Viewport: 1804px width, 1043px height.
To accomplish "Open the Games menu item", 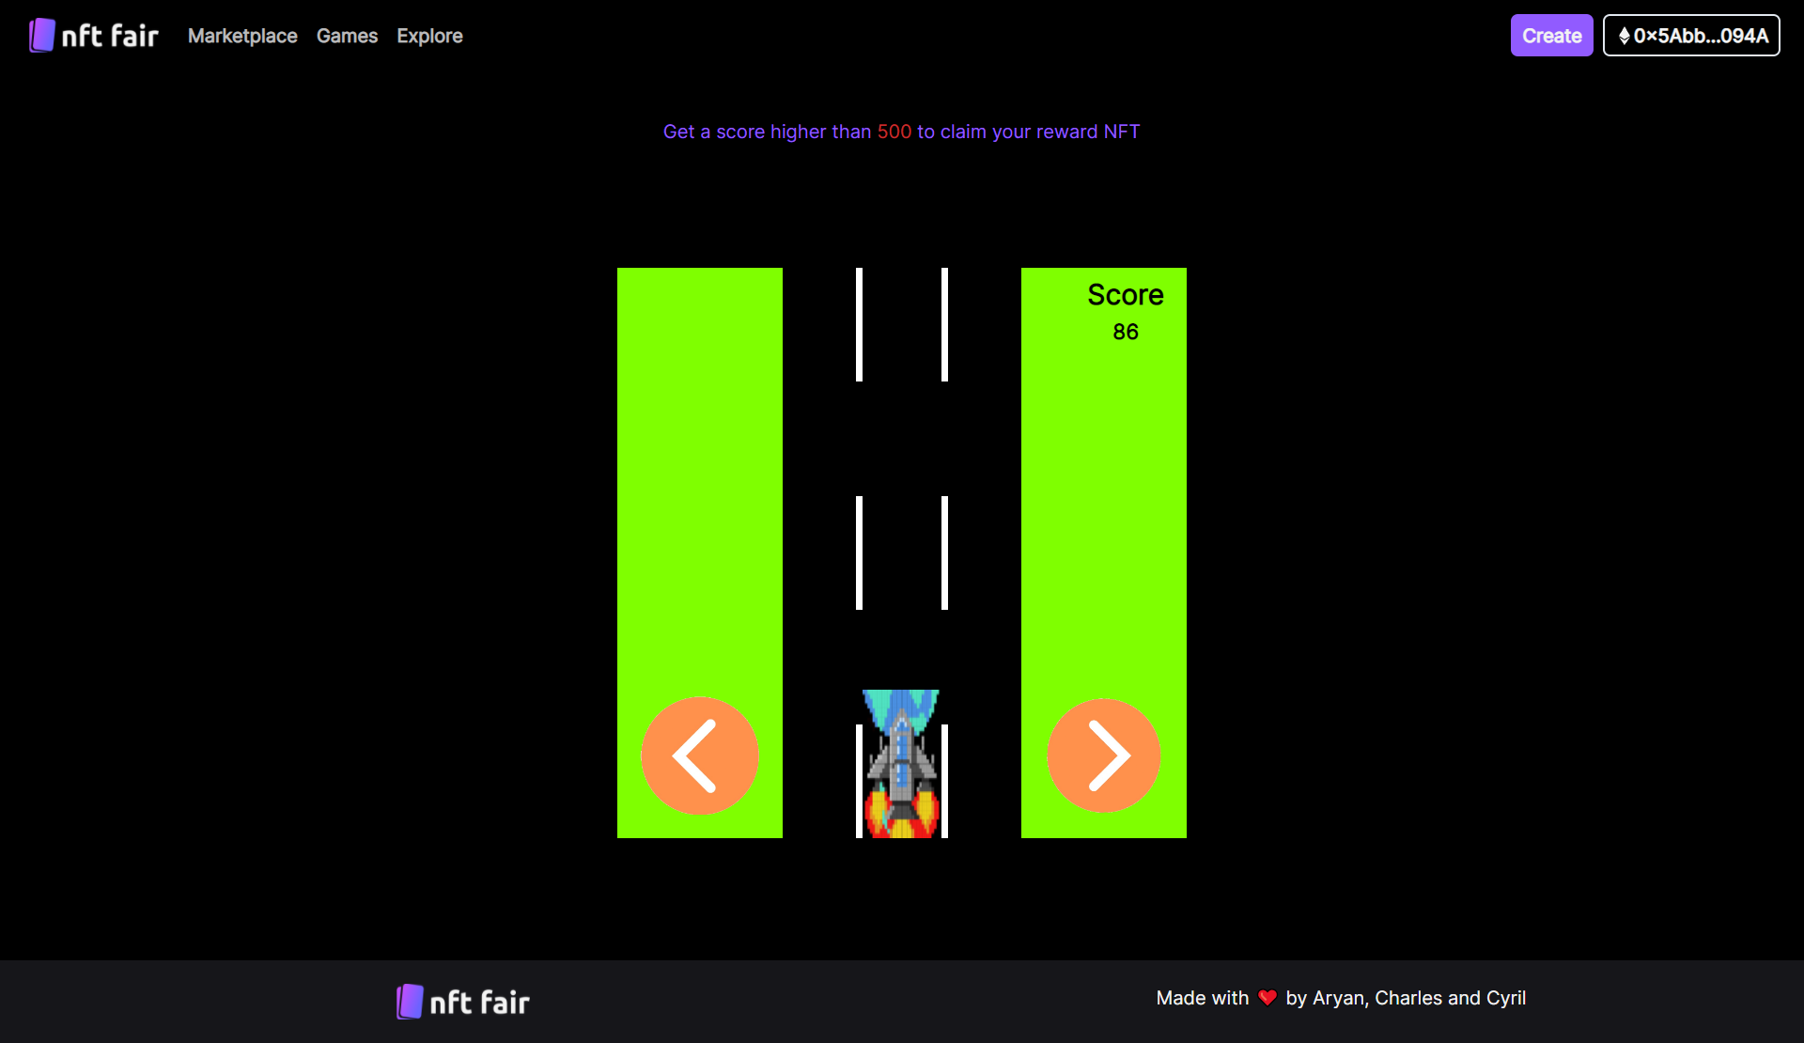I will 347,36.
